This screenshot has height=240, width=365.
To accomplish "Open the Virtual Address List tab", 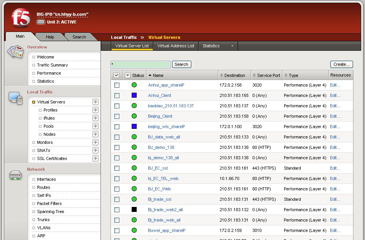I will point(176,46).
